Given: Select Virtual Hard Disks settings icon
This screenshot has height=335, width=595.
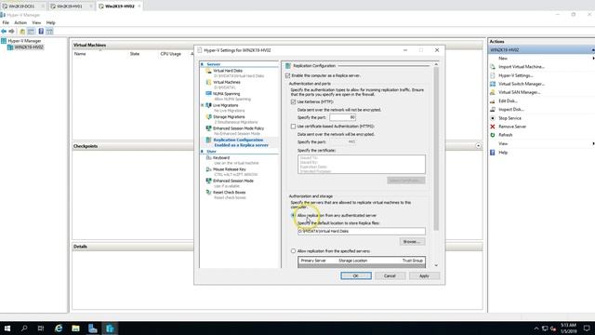Looking at the screenshot, I should [208, 71].
